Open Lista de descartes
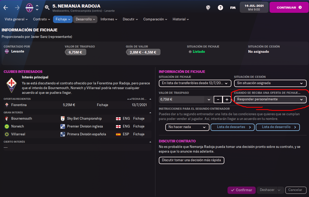 232,127
